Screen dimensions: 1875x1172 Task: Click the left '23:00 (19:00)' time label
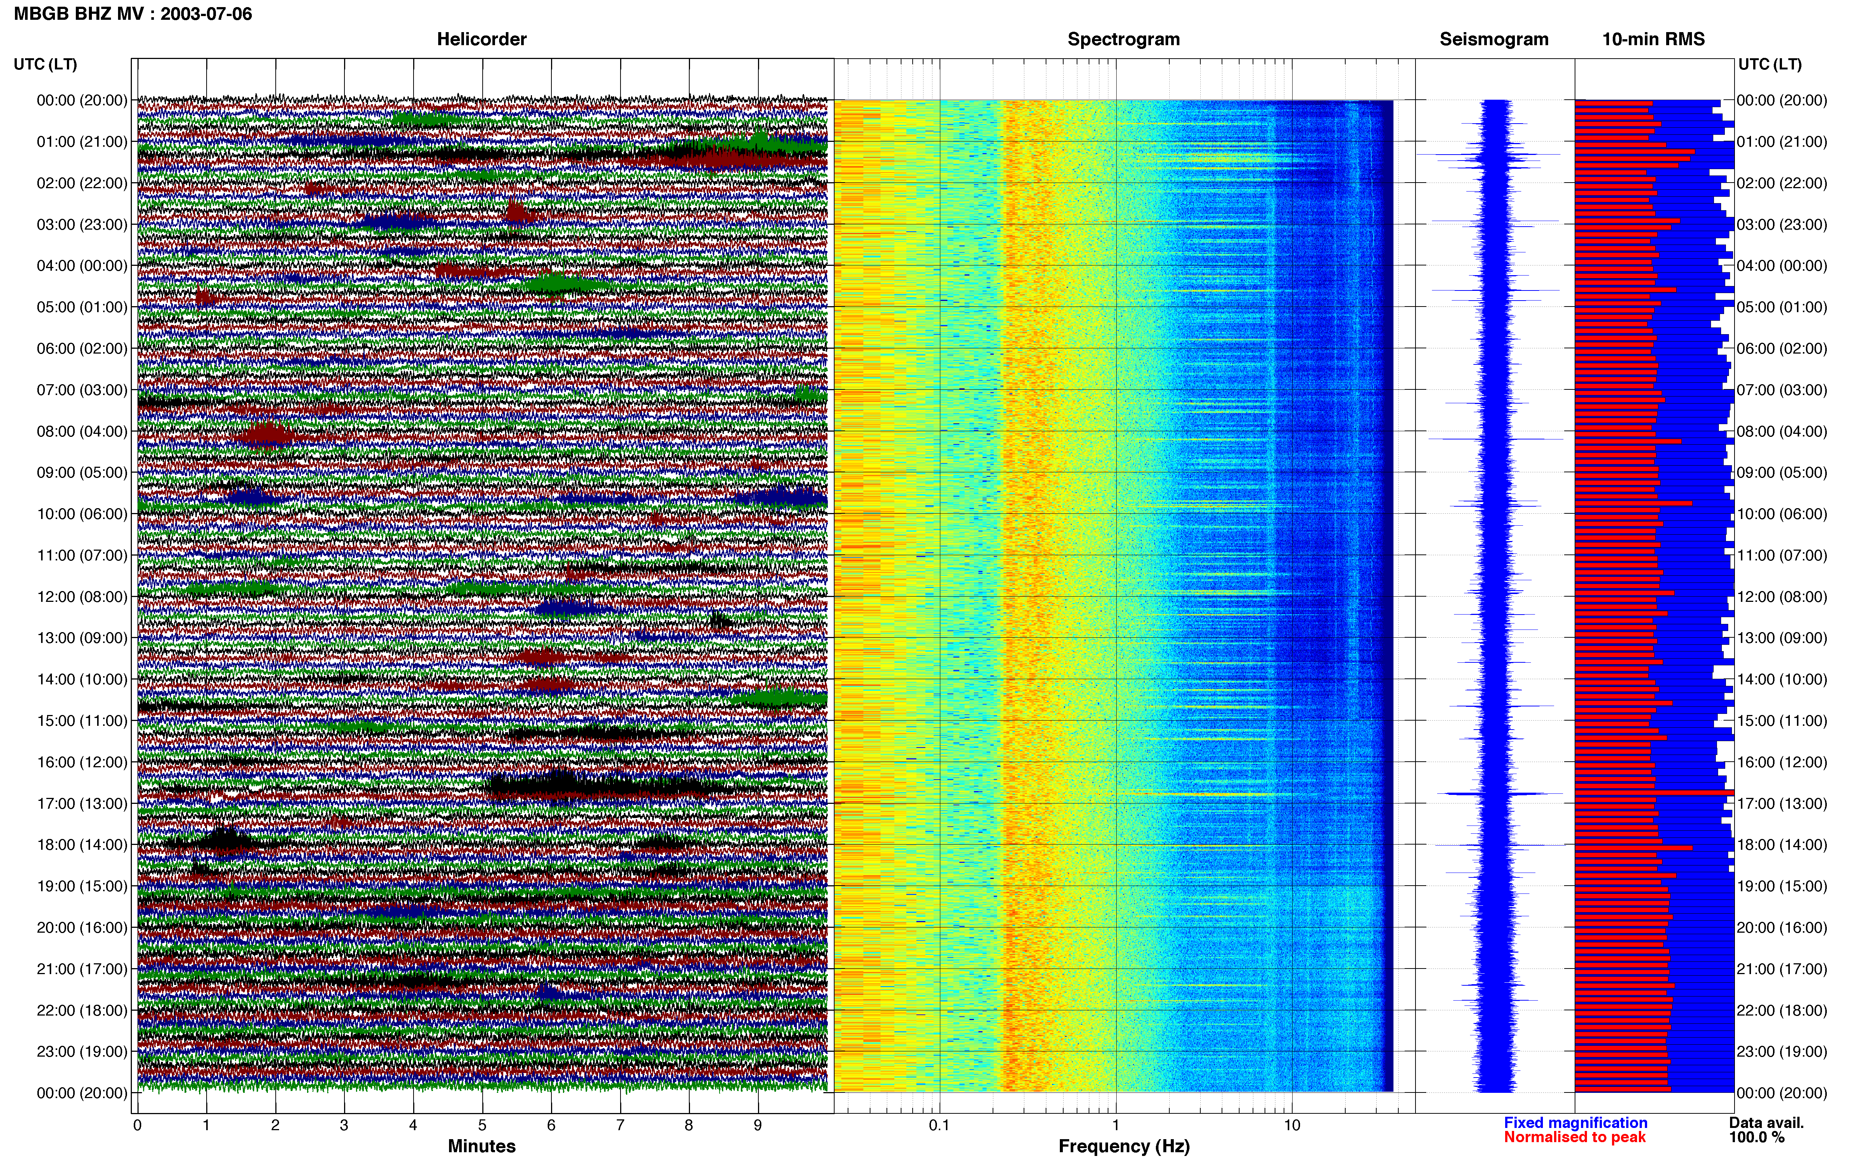82,1052
